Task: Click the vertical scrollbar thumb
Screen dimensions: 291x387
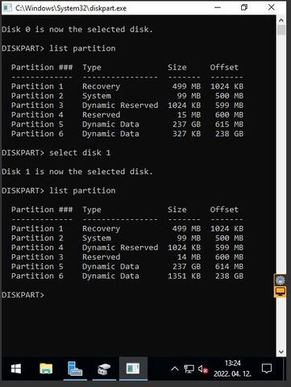Action: [x=281, y=30]
